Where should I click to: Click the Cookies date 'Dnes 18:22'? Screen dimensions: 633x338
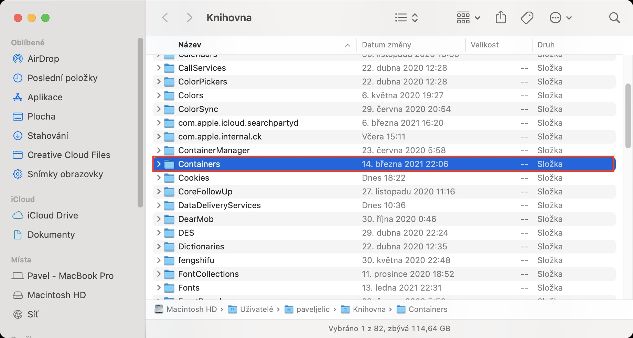coord(384,178)
